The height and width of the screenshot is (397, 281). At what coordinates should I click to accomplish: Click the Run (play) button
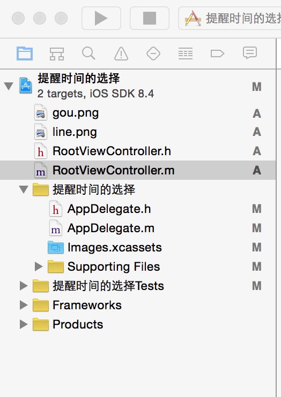click(101, 18)
